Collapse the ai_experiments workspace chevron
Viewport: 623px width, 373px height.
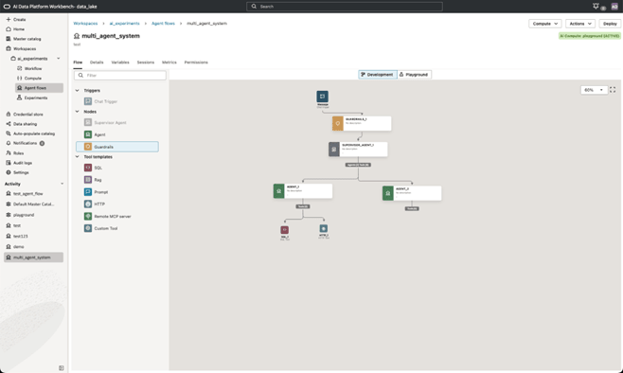click(59, 59)
